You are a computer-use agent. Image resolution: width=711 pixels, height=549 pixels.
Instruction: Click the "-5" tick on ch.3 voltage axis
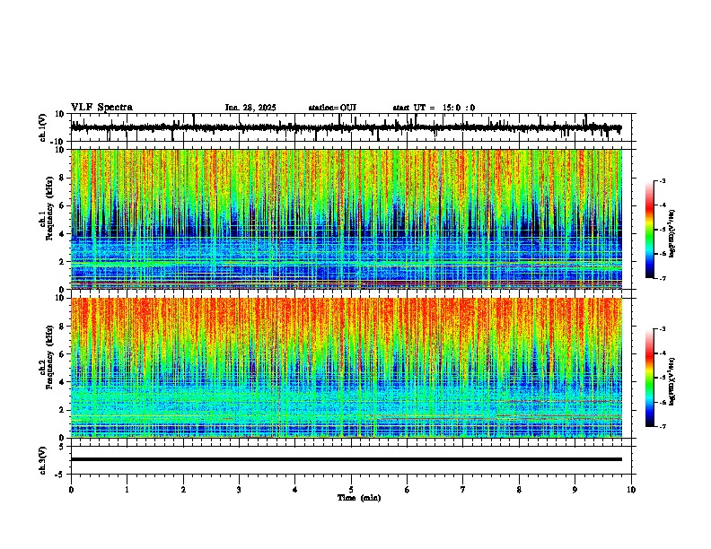(60, 474)
